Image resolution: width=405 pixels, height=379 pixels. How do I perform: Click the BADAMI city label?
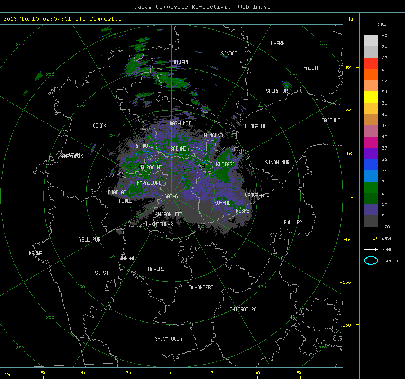[x=178, y=149]
